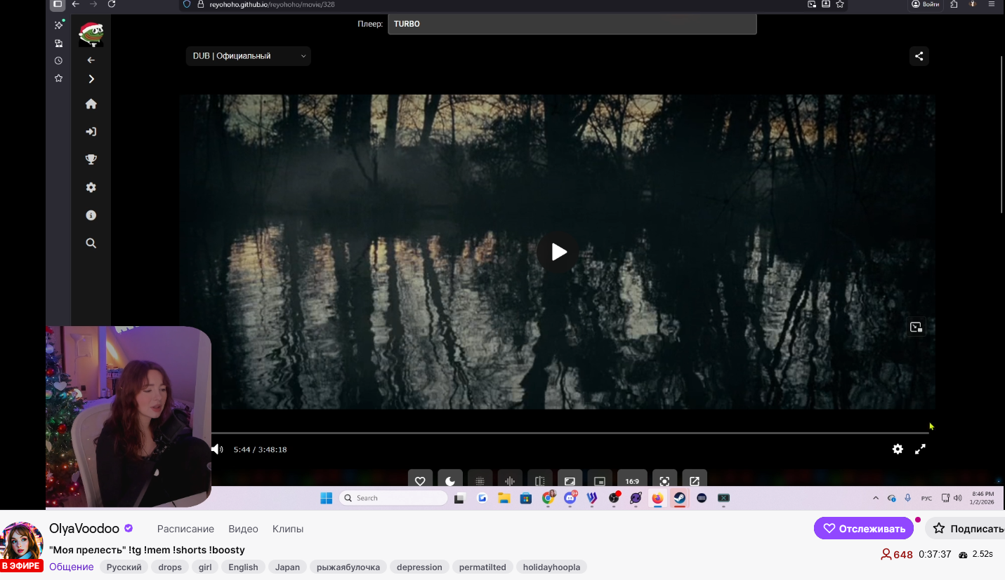The image size is (1005, 580).
Task: Click the Windows taskbar Search box
Action: (x=393, y=498)
